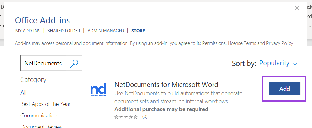This screenshot has width=312, height=128.
Task: Open the Sort by Popularity dropdown
Action: pyautogui.click(x=278, y=63)
